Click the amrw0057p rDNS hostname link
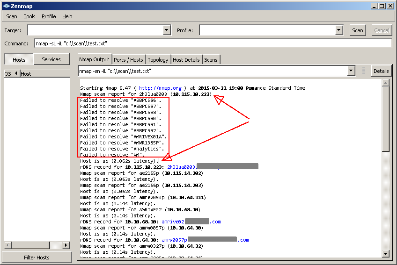 (x=174, y=240)
